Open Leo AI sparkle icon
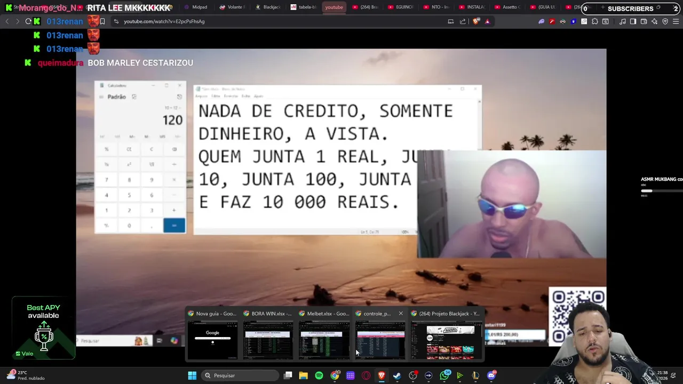 (x=654, y=21)
